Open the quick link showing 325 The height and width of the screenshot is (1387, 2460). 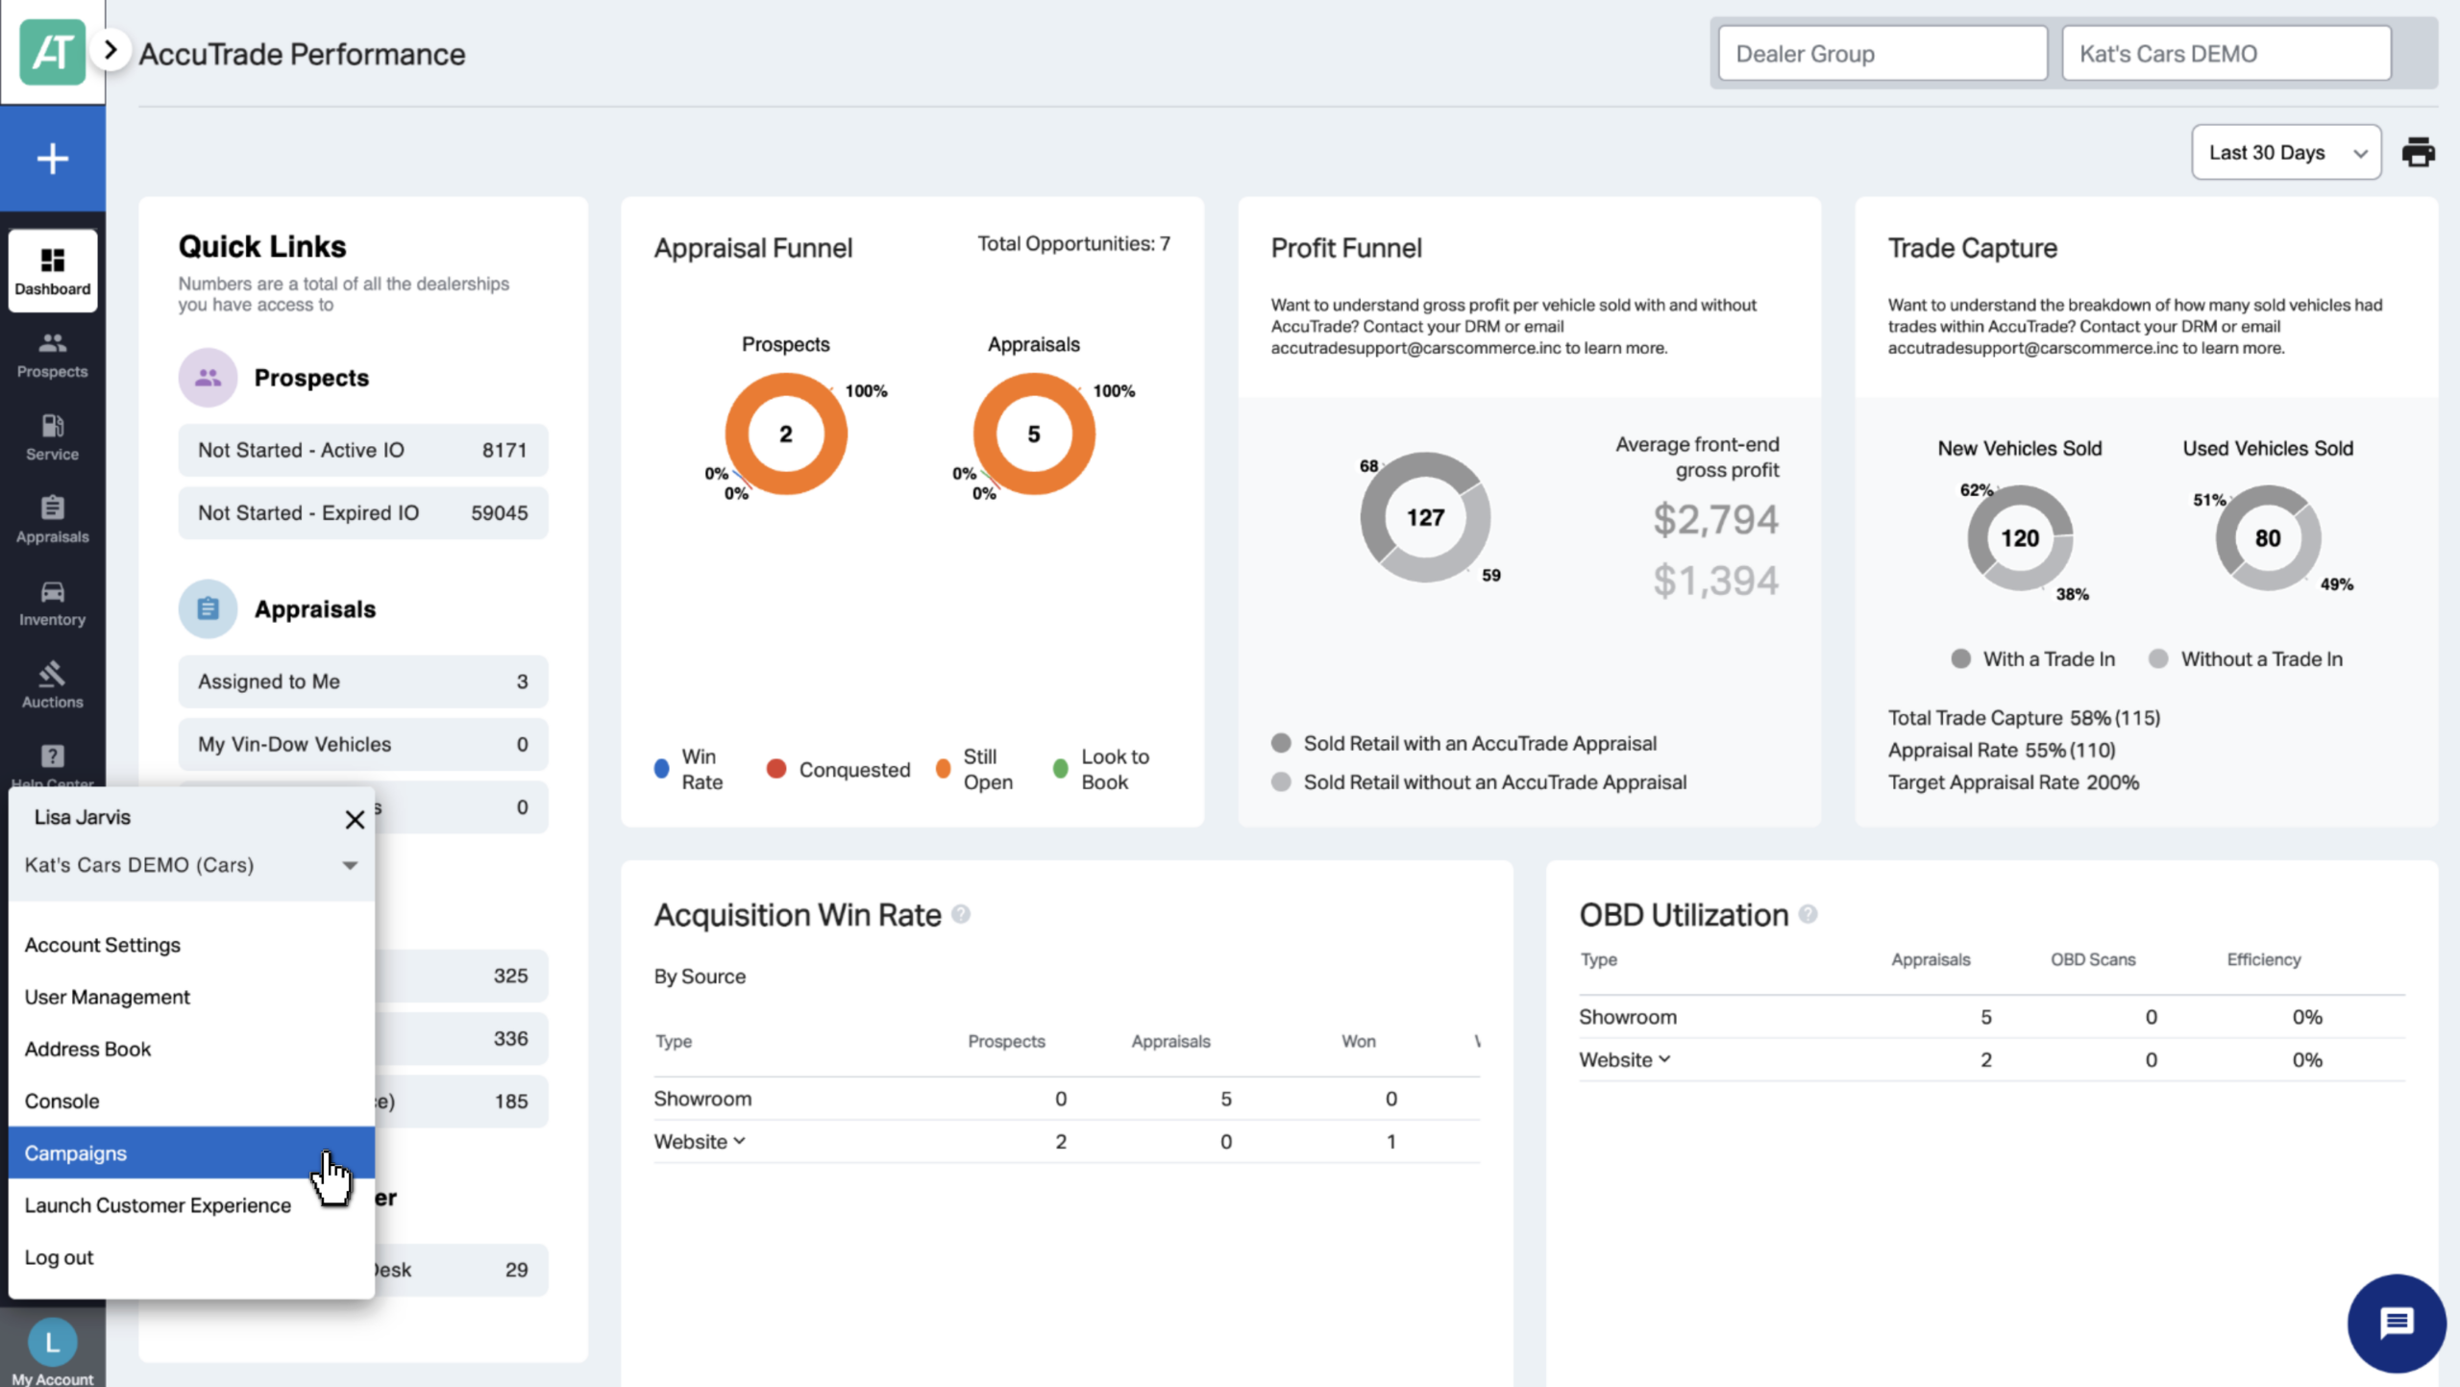pyautogui.click(x=461, y=976)
